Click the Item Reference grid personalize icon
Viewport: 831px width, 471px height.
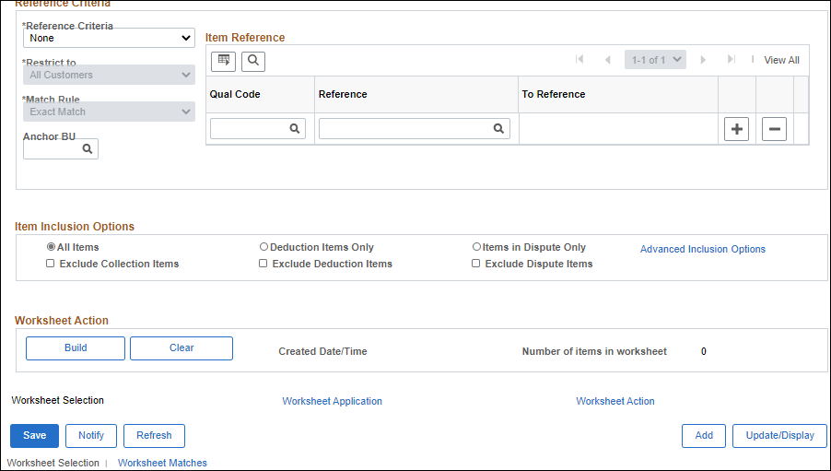coord(223,62)
